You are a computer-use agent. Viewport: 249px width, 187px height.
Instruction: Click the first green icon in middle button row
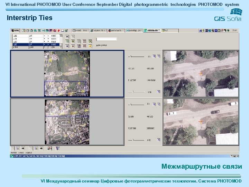tap(67, 41)
